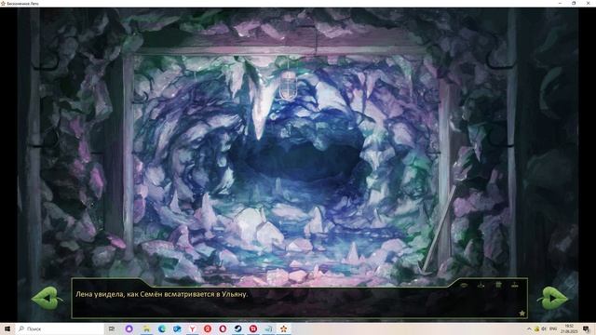This screenshot has width=596, height=335.
Task: Open the volume control in system tray
Action: pyautogui.click(x=544, y=328)
